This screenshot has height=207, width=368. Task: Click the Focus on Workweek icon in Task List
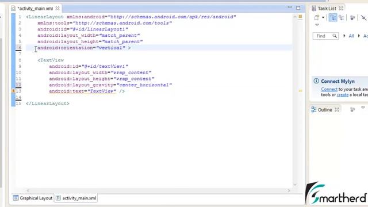tap(352, 18)
